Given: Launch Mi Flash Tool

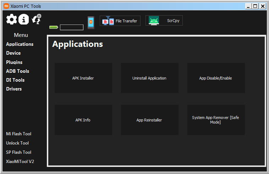Looking at the screenshot, I should tap(19, 134).
